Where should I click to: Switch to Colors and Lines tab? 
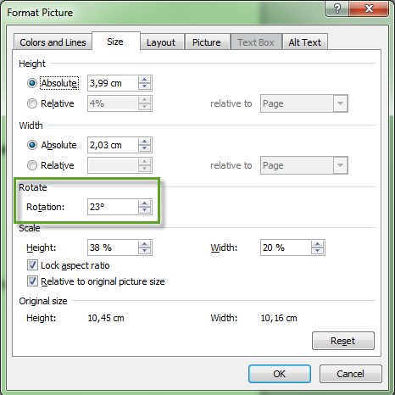coord(53,42)
